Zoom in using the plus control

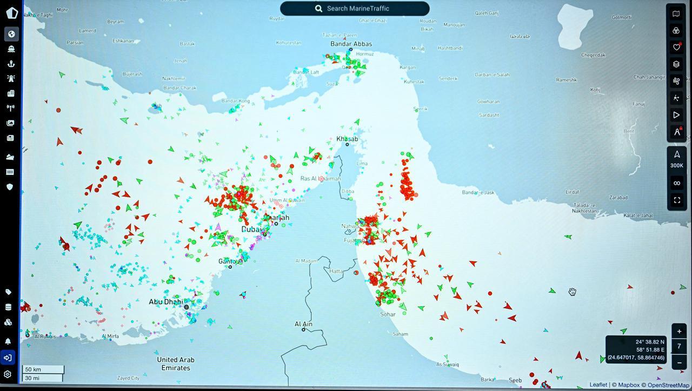679,331
